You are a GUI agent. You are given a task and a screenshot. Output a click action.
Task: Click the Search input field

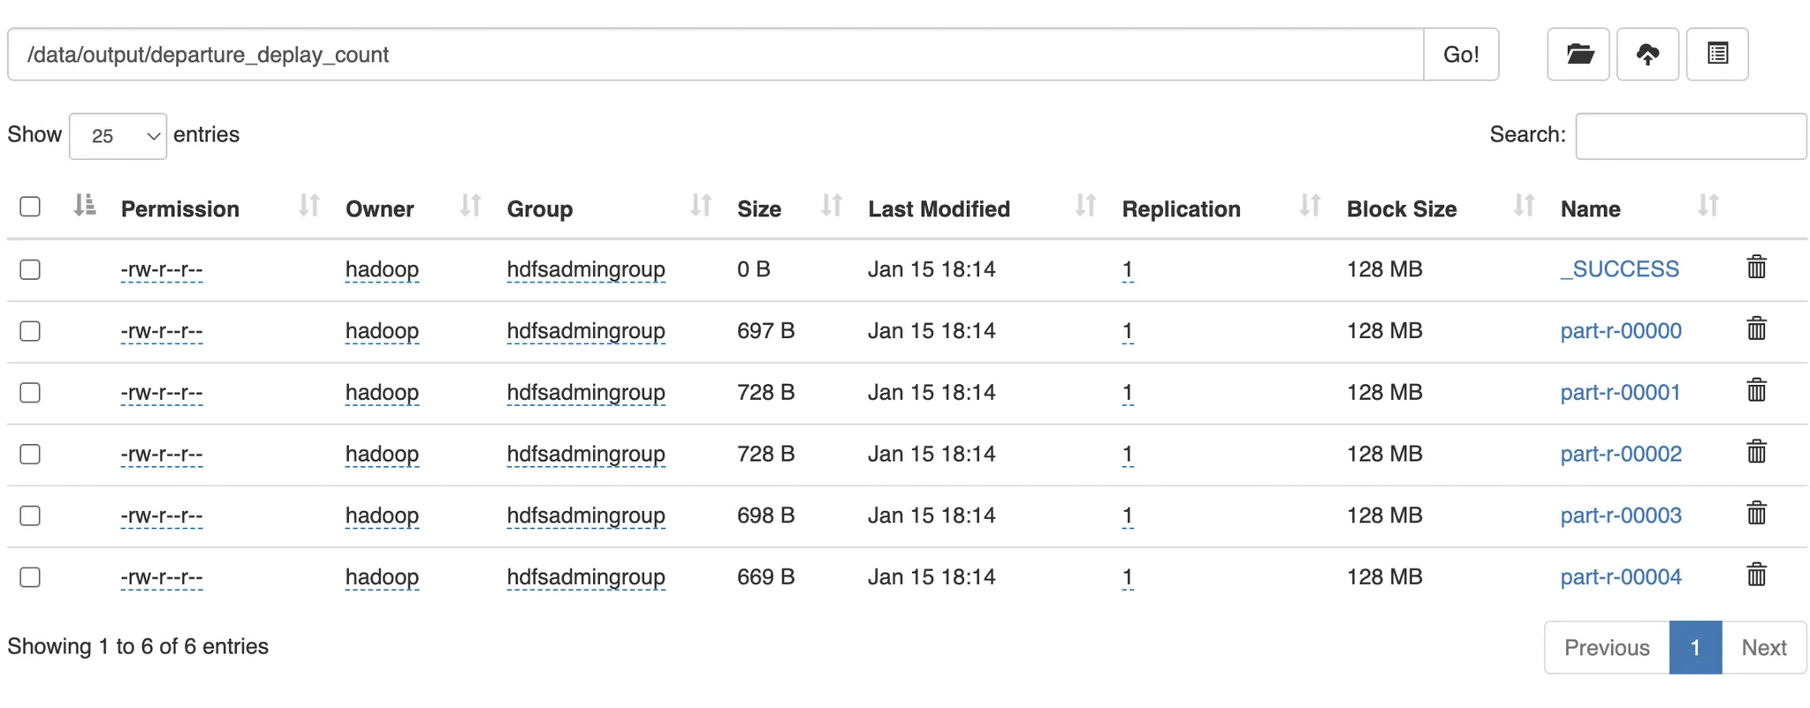tap(1690, 136)
